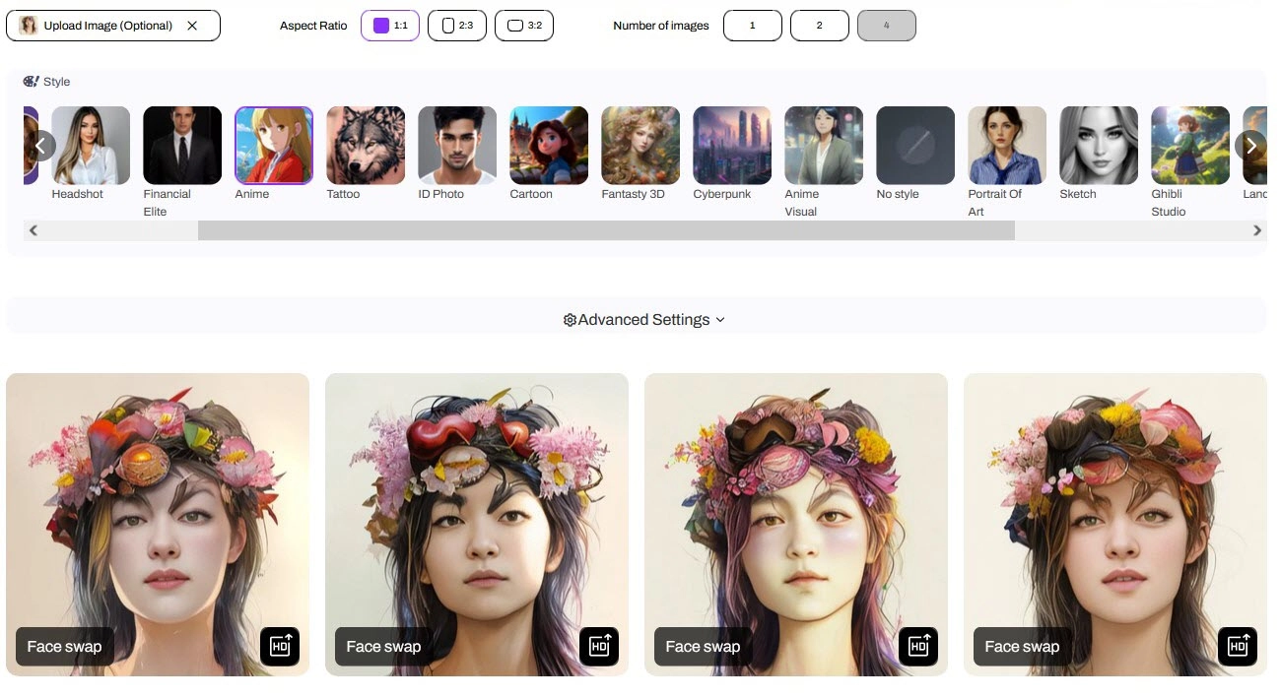Expand the Advanced Settings section
Viewport: 1280px width, 698px height.
click(643, 320)
